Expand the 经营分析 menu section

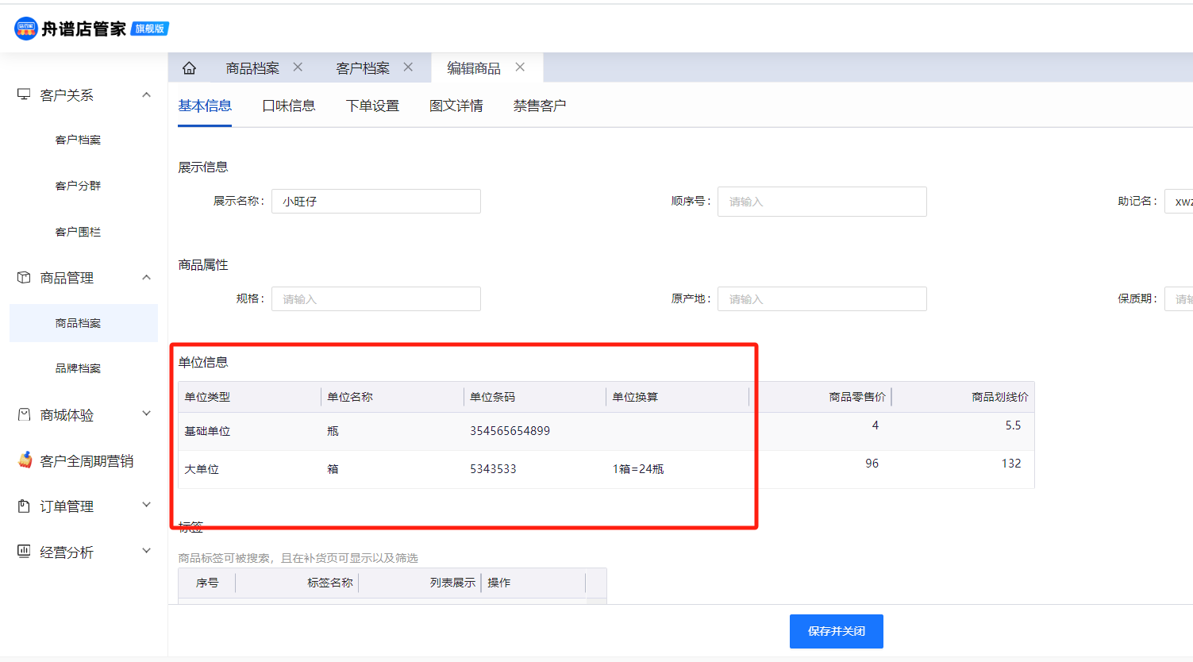146,552
